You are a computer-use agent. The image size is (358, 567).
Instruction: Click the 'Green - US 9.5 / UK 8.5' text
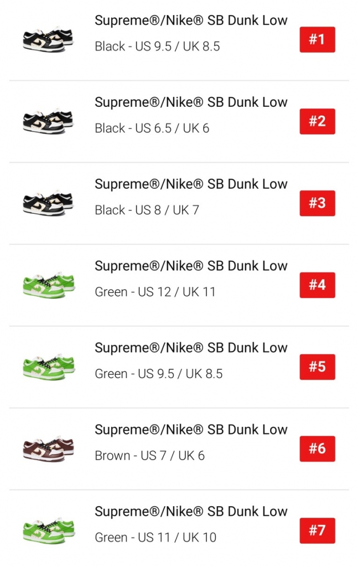tap(159, 374)
